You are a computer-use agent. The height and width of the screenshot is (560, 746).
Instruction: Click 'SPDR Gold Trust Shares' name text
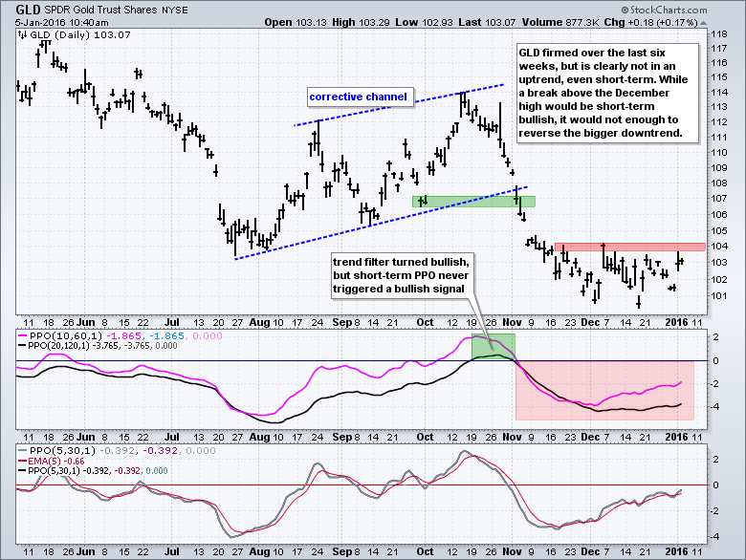coord(100,10)
